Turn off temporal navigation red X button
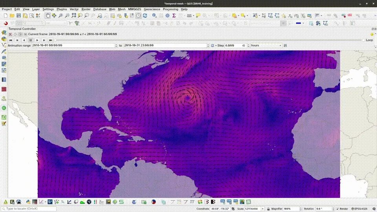Screen dimensions: 377x212 pos(10,35)
